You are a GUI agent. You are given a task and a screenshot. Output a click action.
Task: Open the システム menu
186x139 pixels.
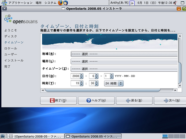(x=50, y=3)
